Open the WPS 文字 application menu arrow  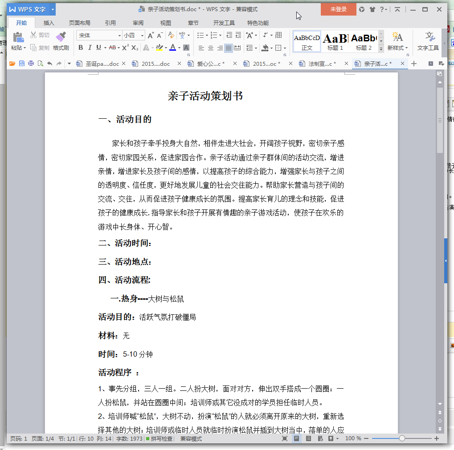pos(53,9)
